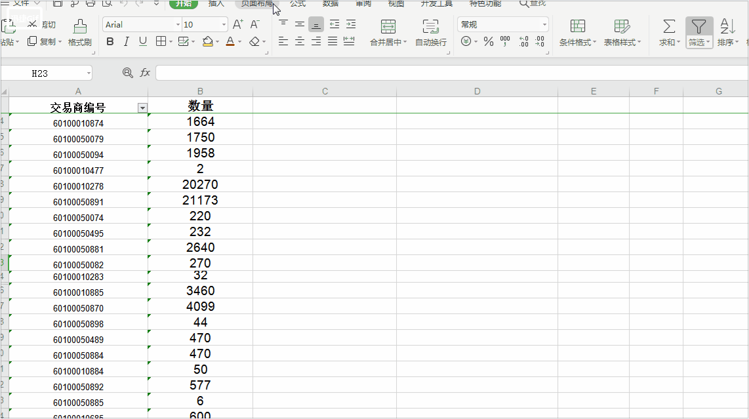Select cell with quantity 4099
749x419 pixels.
pos(200,306)
